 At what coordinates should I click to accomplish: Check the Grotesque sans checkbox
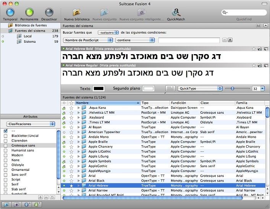pyautogui.click(x=5, y=146)
